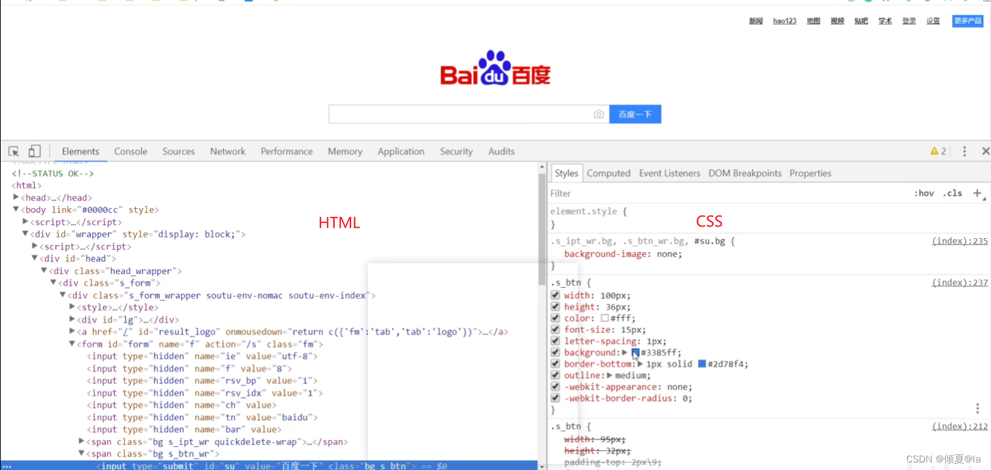Collapse the div id="head" node
Image resolution: width=991 pixels, height=470 pixels.
tap(35, 259)
